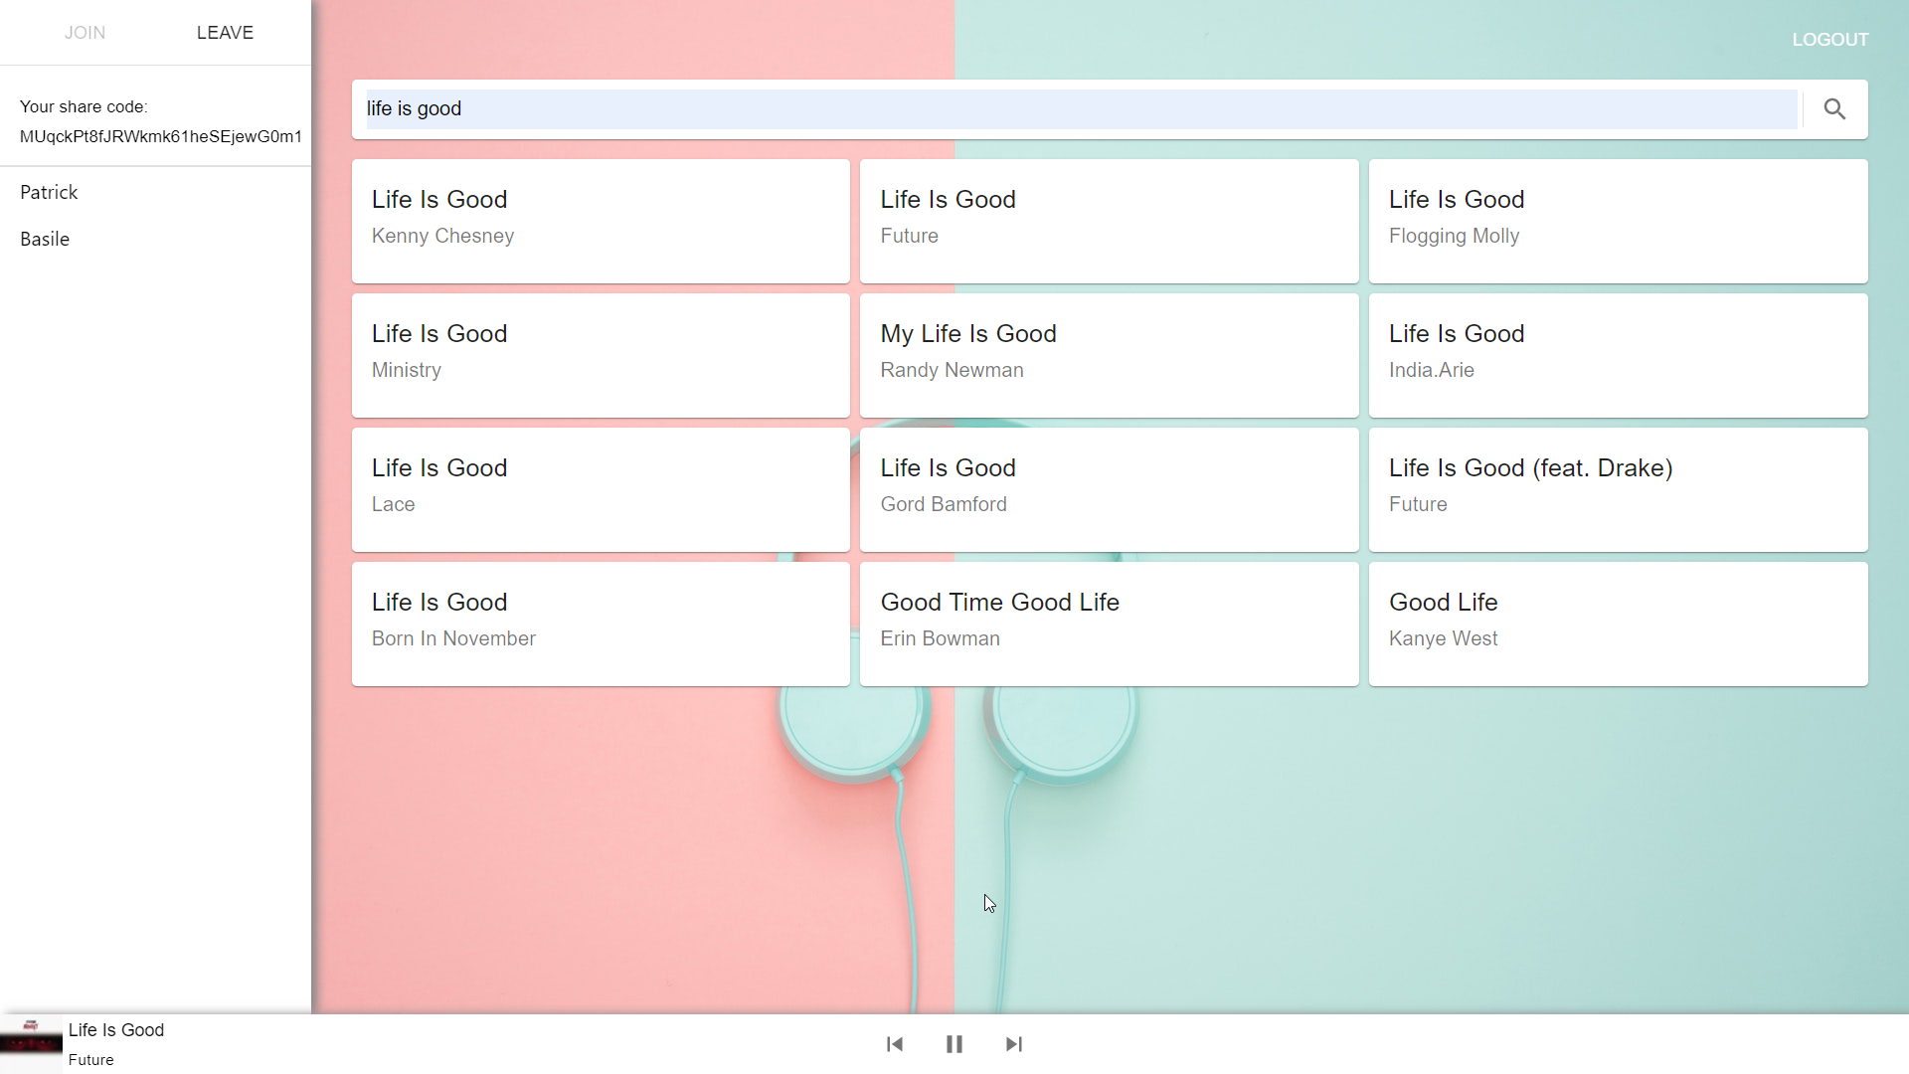
Task: Select Life Is Good featuring Drake card
Action: [x=1618, y=489]
